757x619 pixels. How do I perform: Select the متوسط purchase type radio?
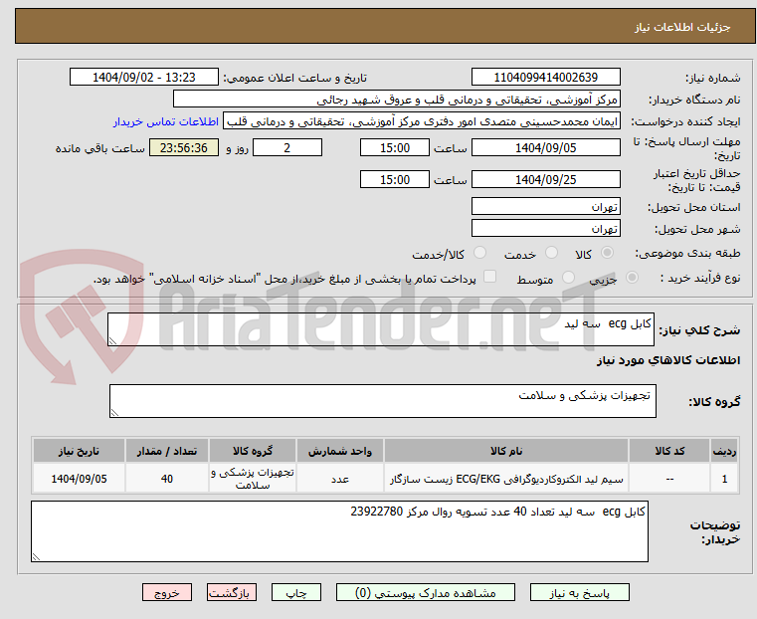coord(568,278)
